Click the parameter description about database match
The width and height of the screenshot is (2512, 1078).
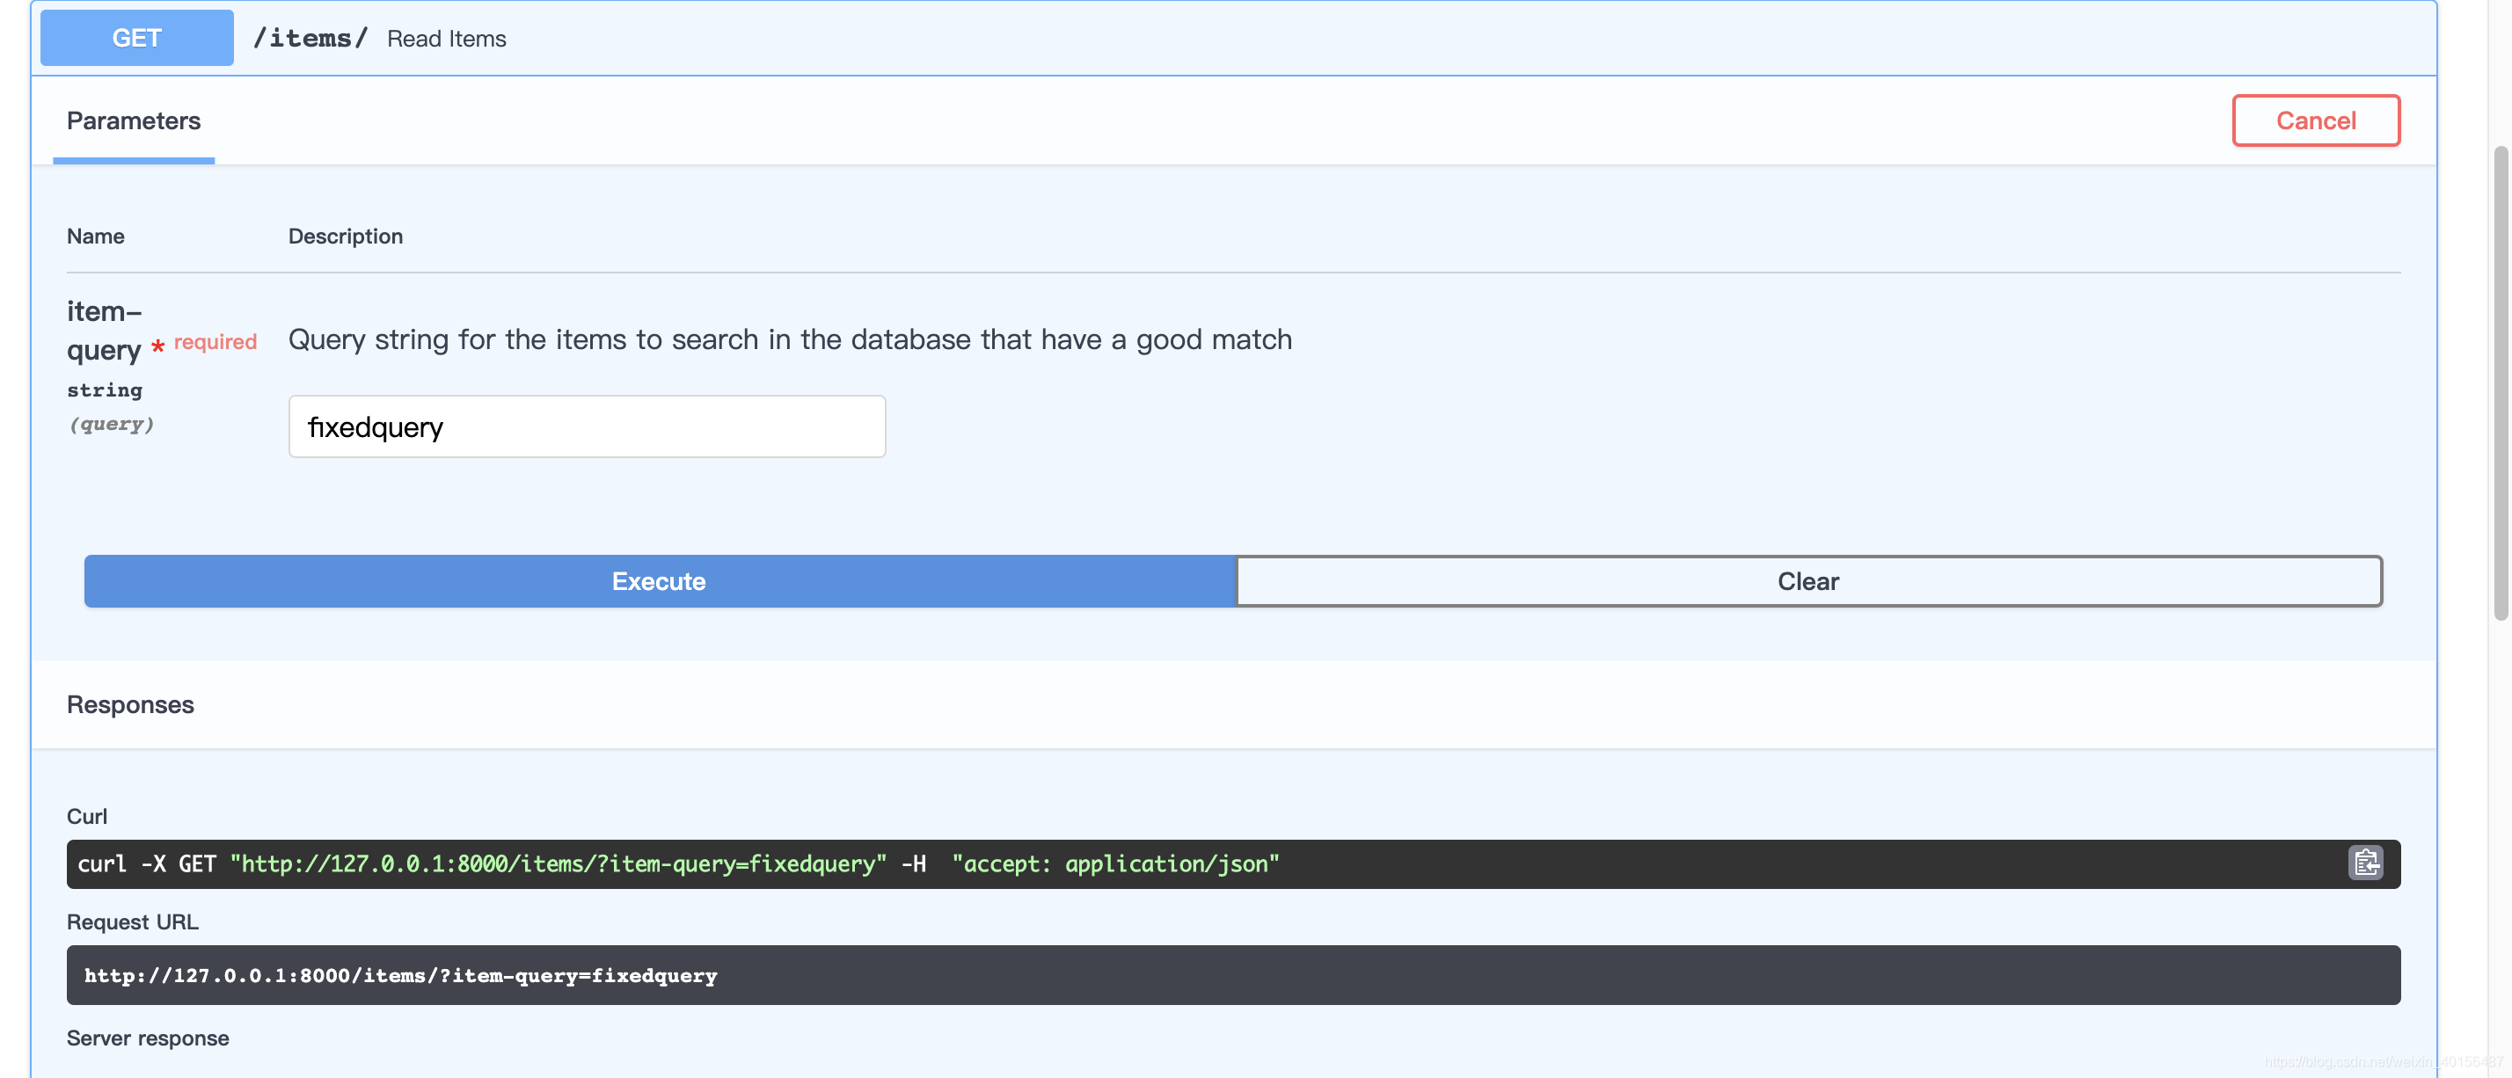pos(790,339)
